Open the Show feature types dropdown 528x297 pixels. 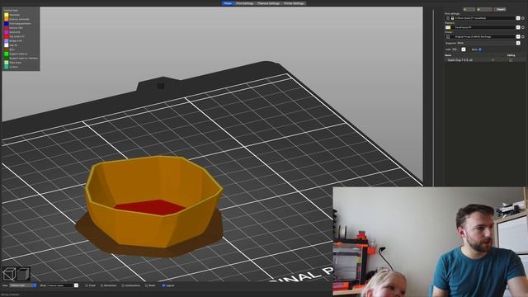63,285
